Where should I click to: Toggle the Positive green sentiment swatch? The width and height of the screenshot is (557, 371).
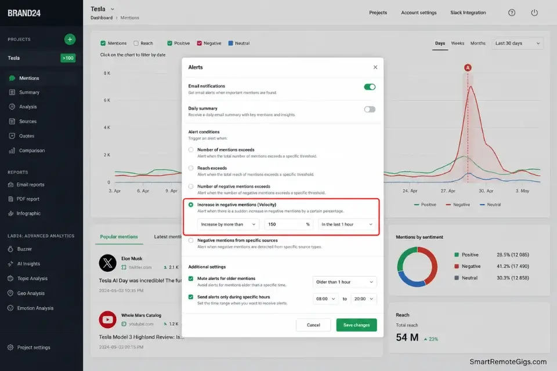click(x=170, y=43)
